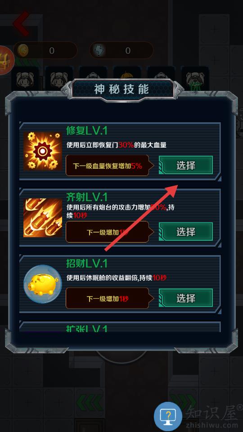Tap the 齐射LV.1 title text
Image resolution: width=243 pixels, height=432 pixels.
point(87,197)
